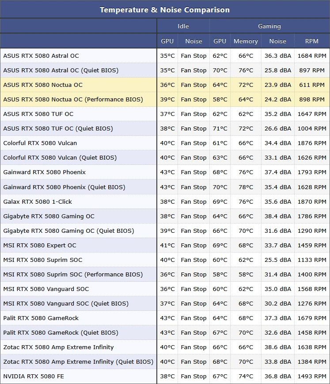
Task: Click the 1276 RPM cell
Action: (312, 304)
